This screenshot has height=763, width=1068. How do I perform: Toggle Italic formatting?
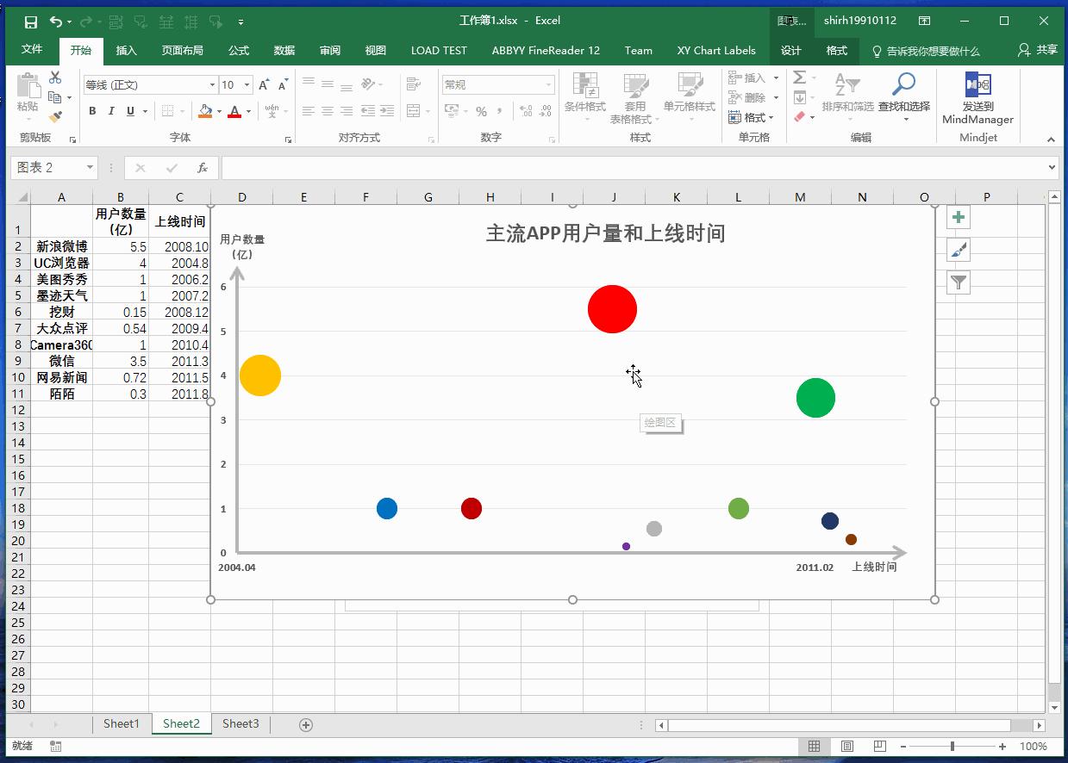112,111
